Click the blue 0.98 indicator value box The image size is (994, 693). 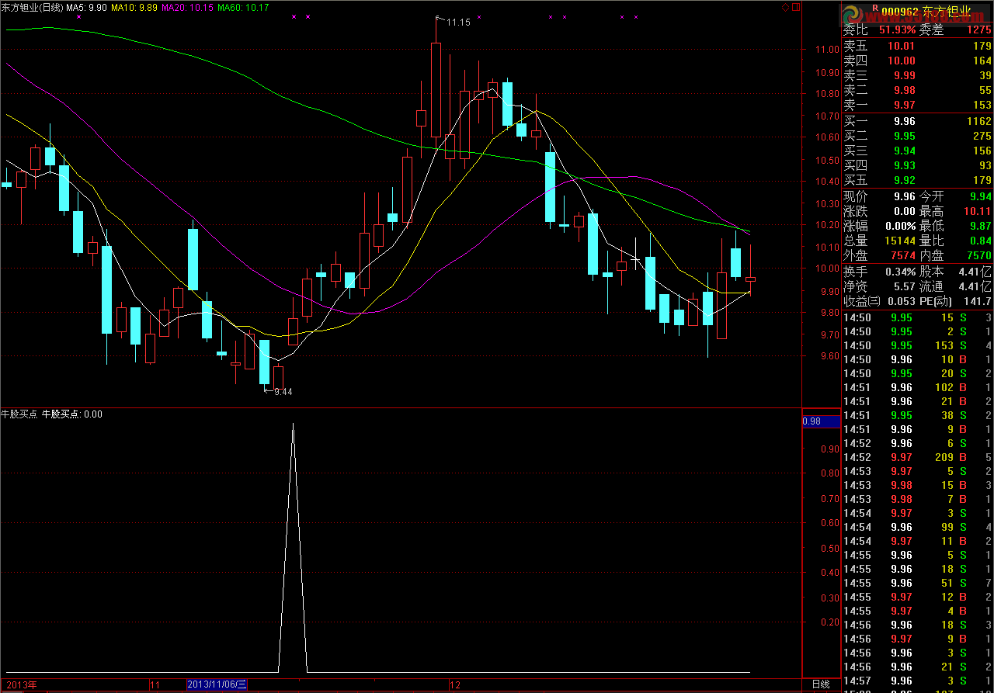tap(821, 421)
